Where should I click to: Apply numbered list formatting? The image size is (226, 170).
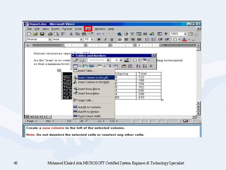point(147,39)
